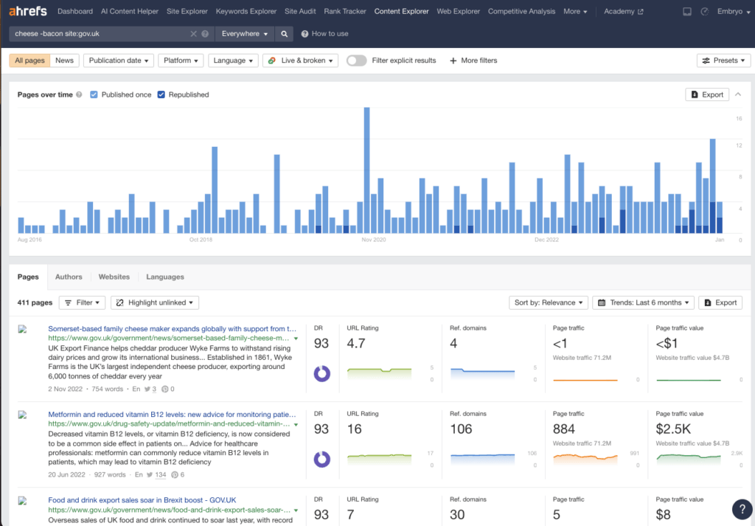Go to Dashboard
755x526 pixels.
coord(75,12)
